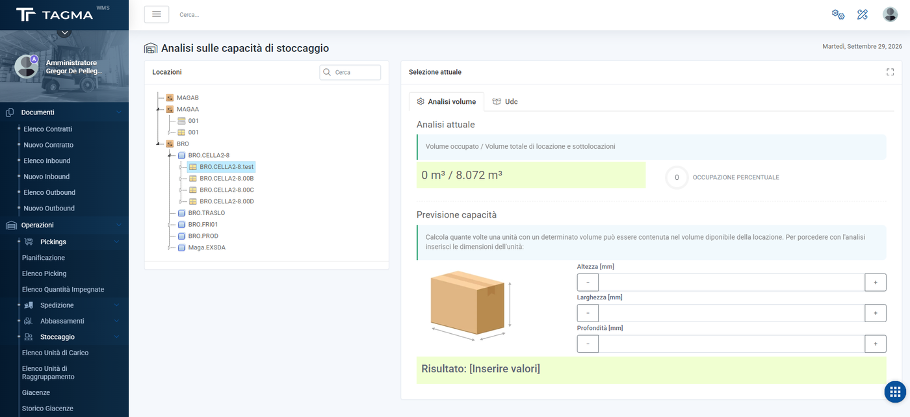
Task: Click the Pickings cart icon
Action: click(29, 242)
